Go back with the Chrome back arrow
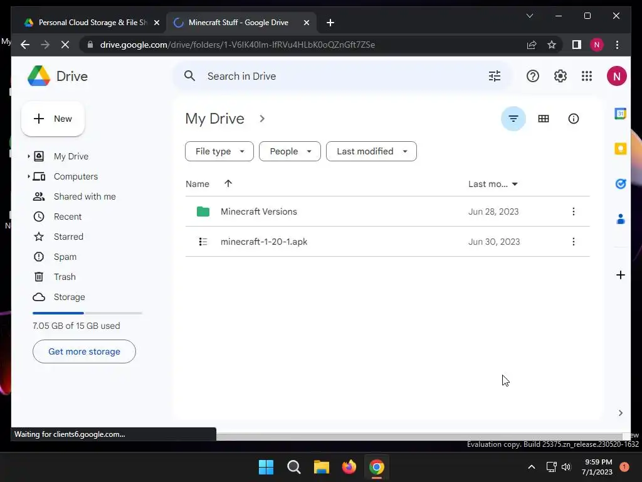642x482 pixels. [x=25, y=45]
